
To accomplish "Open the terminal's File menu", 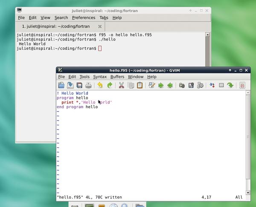I will (x=21, y=17).
